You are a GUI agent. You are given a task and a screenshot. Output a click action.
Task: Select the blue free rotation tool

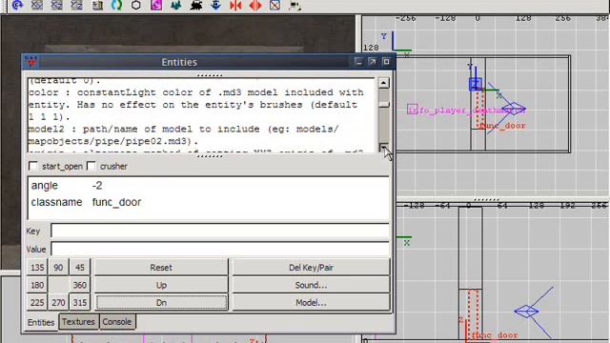click(17, 6)
